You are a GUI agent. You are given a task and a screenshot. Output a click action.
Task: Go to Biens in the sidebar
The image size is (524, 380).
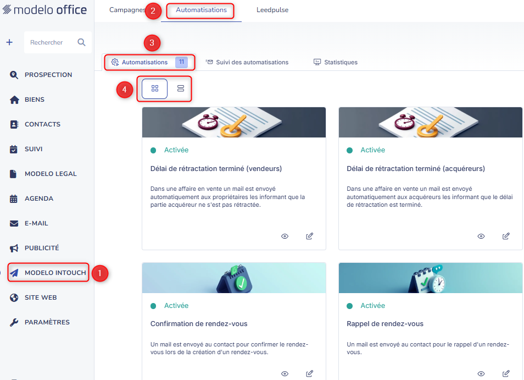point(34,100)
